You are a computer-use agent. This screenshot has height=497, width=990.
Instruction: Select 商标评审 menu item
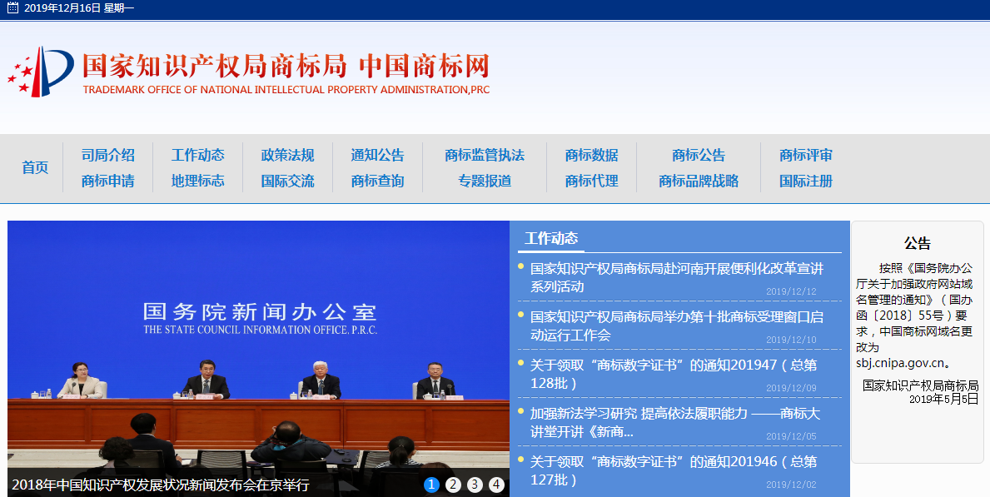pos(806,155)
